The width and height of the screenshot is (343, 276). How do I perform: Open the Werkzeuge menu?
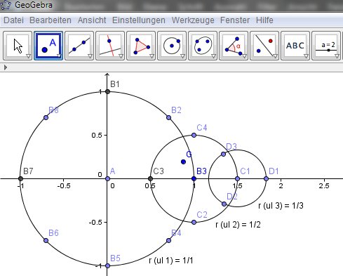point(193,20)
